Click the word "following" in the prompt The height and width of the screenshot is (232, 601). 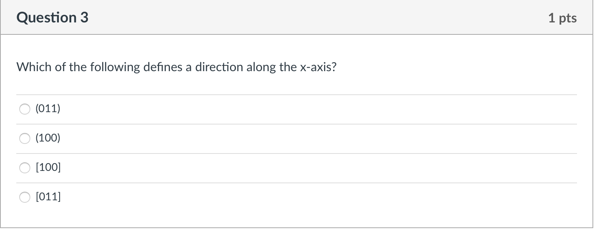(115, 67)
